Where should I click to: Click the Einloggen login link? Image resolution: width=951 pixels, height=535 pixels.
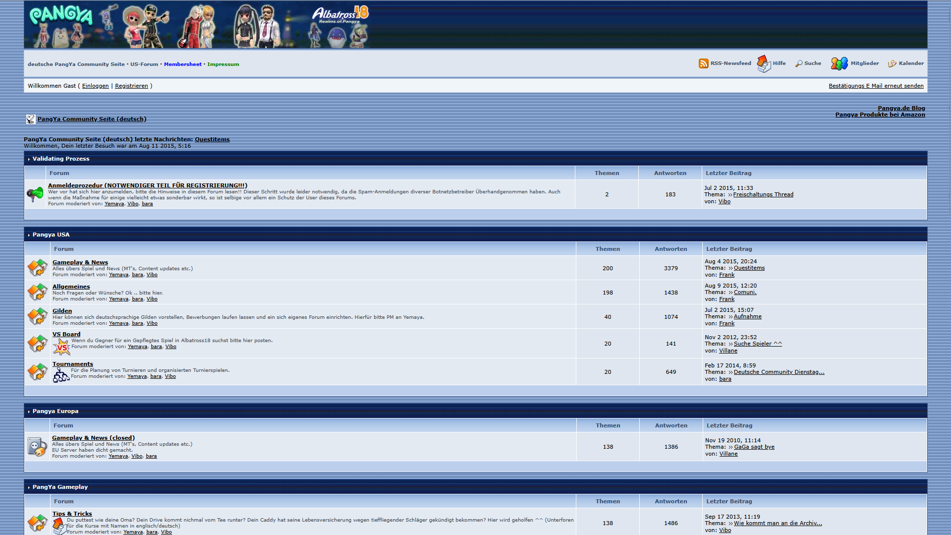tap(95, 86)
